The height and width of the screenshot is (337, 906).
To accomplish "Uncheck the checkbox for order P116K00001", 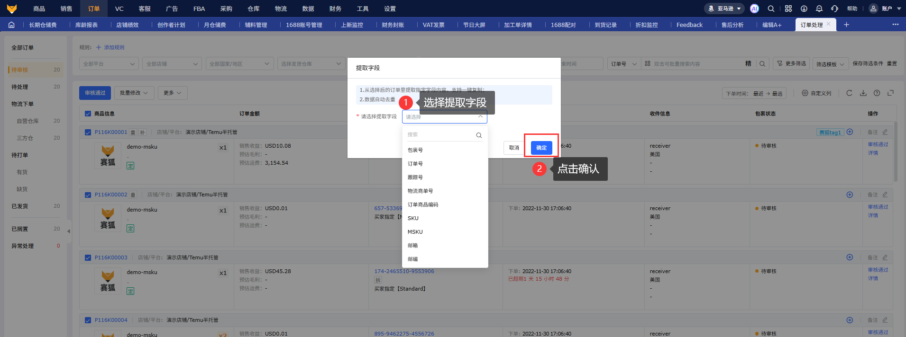I will tap(88, 133).
